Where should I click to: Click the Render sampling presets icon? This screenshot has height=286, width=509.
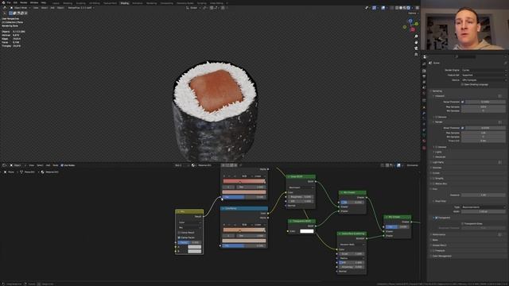tap(500, 122)
